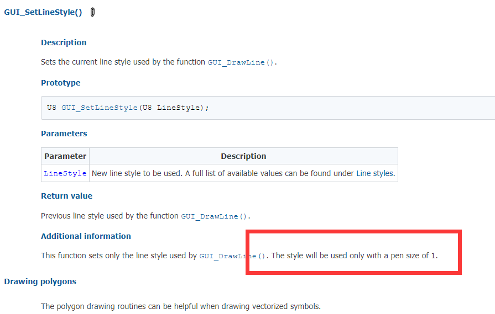Viewport: 495px width, 314px height.
Task: Click the Return value section heading
Action: [x=66, y=196]
